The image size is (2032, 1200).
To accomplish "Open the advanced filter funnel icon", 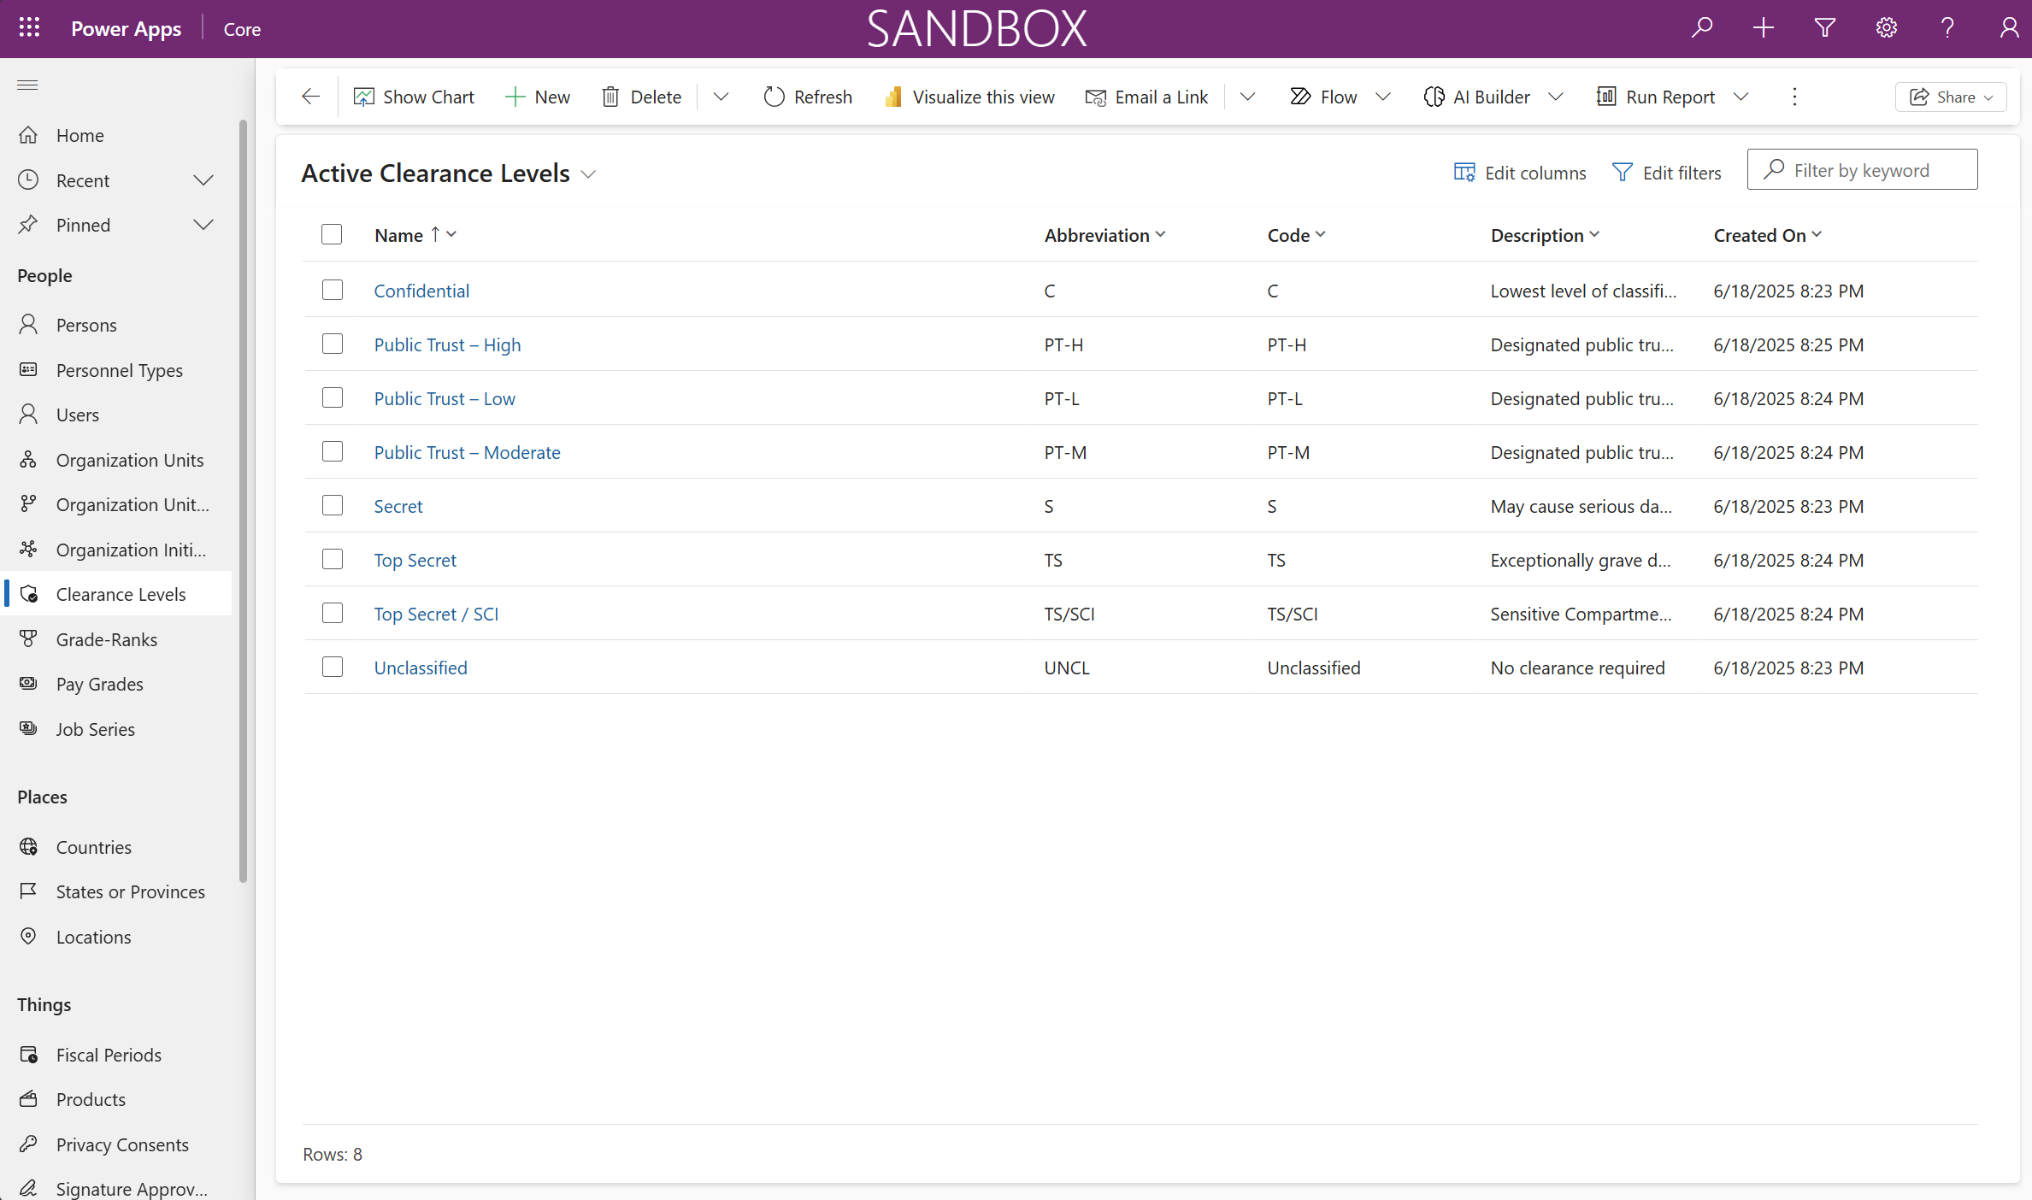I will (x=1825, y=28).
